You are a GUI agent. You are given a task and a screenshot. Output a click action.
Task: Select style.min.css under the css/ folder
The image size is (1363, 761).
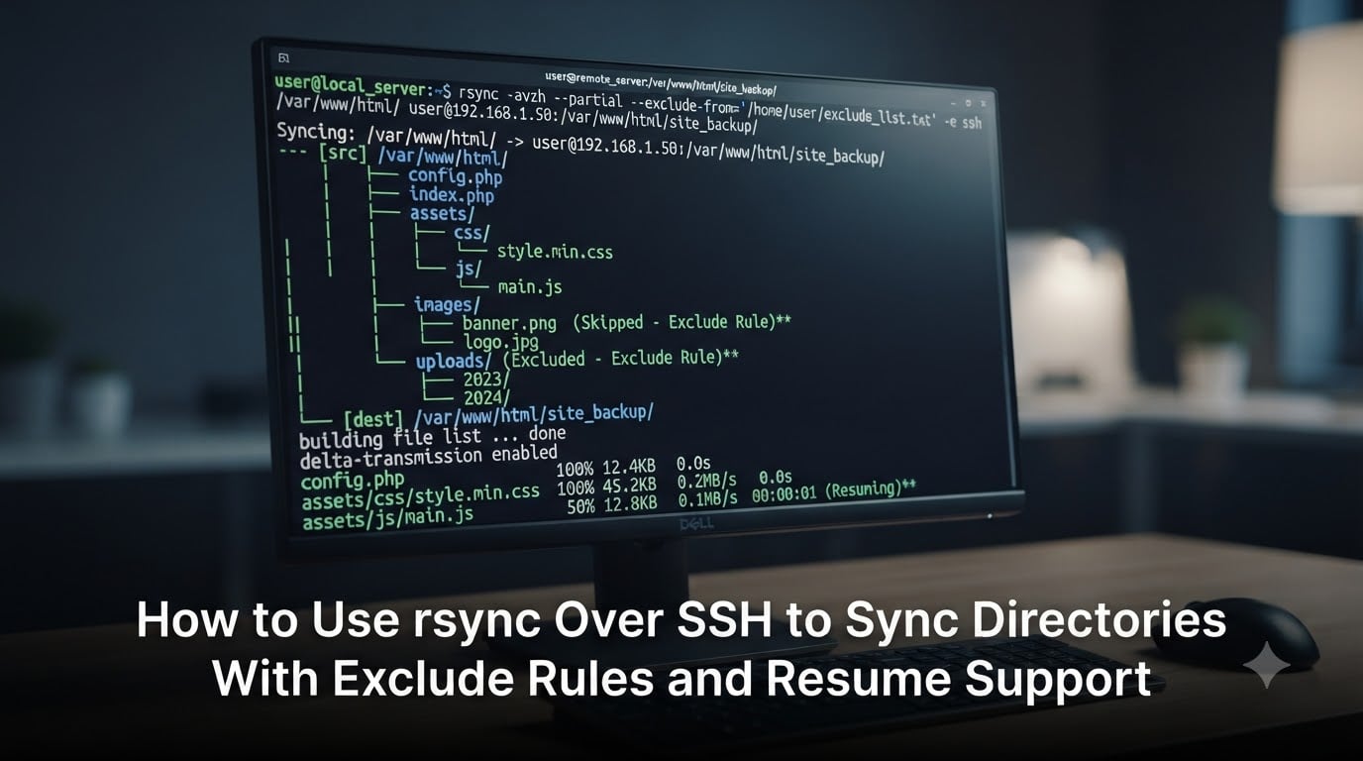[x=555, y=252]
